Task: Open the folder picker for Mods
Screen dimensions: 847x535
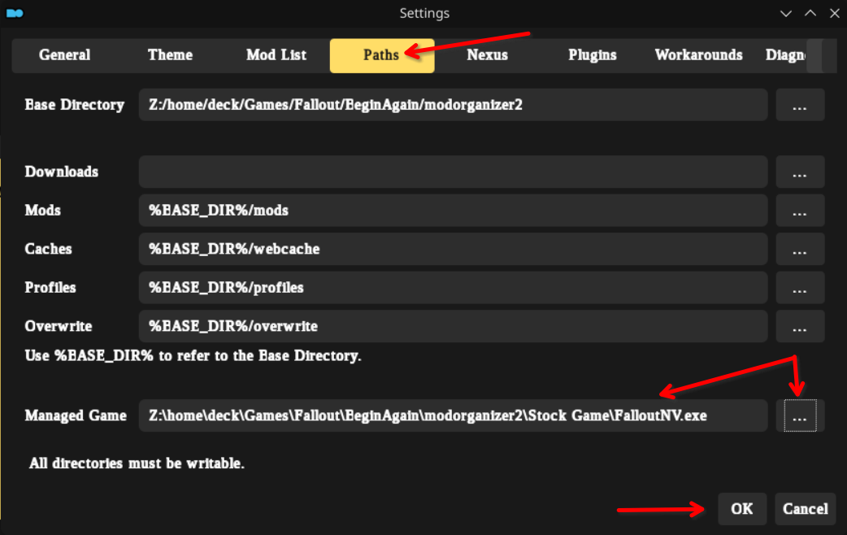Action: [x=799, y=211]
